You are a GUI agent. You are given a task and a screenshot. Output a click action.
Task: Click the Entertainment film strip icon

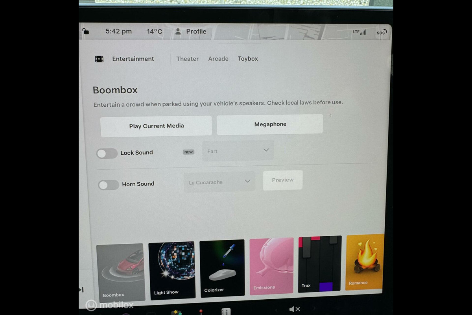coord(99,59)
